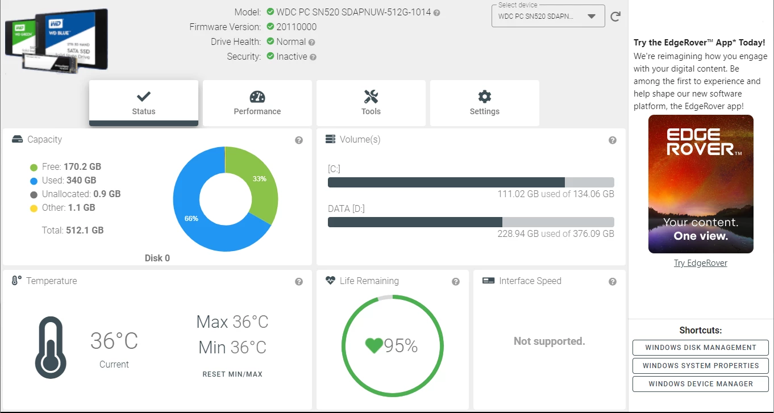Click the Interface Speed panel icon
The width and height of the screenshot is (774, 413).
(x=487, y=280)
